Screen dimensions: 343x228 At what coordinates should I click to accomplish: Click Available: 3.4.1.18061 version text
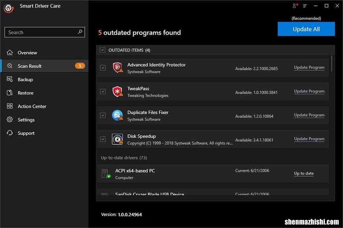254,140
